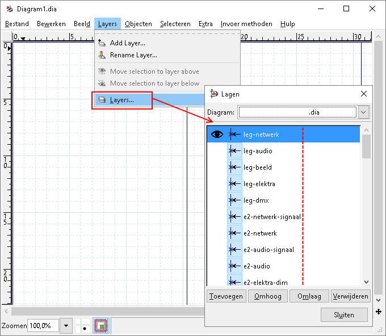
Task: Click the layer list scrollbar thumb
Action: point(366,146)
